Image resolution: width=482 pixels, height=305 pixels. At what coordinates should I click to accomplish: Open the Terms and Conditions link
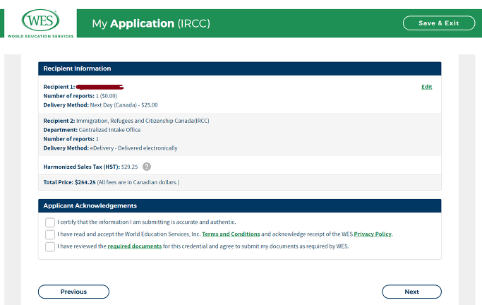231,234
